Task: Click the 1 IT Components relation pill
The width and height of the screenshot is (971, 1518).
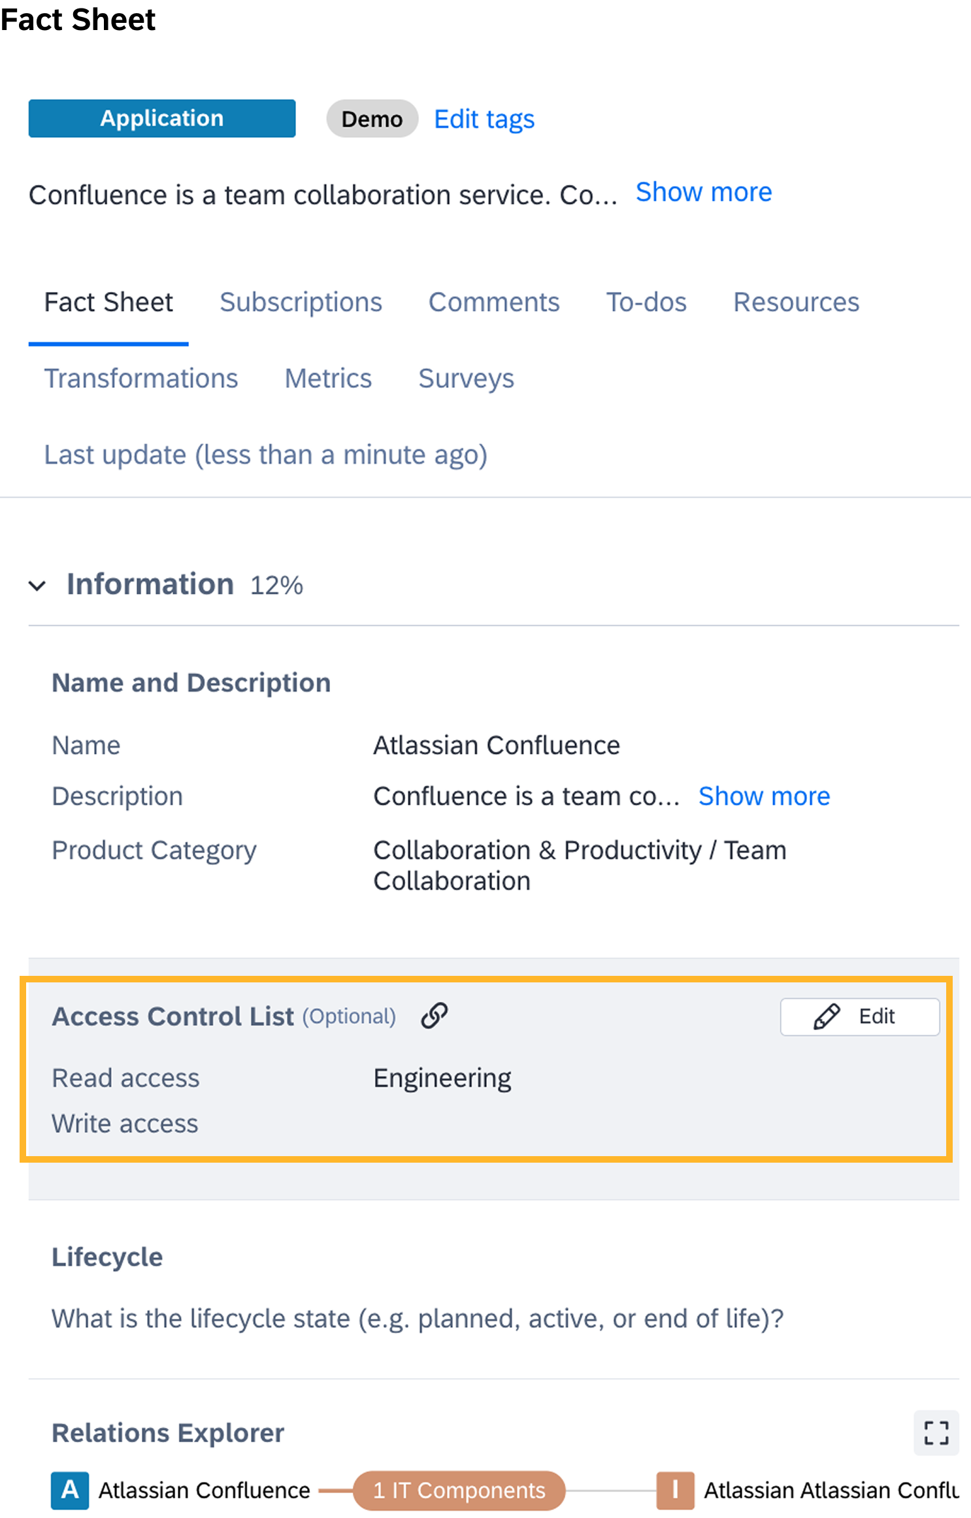Action: tap(459, 1491)
